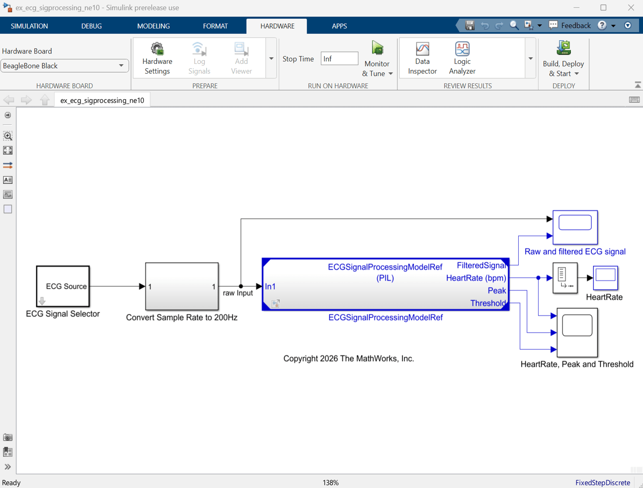Go up to parent model level
The width and height of the screenshot is (643, 488).
point(44,100)
